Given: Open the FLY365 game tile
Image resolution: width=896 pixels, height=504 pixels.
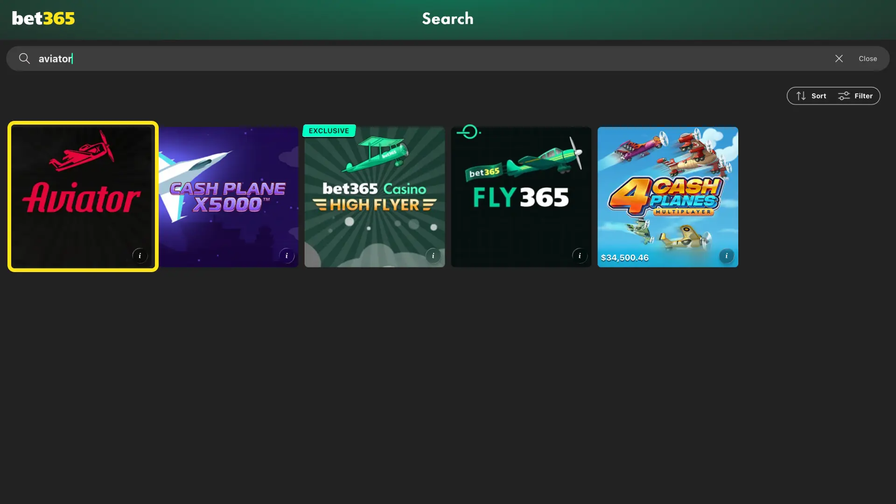Looking at the screenshot, I should tap(521, 196).
